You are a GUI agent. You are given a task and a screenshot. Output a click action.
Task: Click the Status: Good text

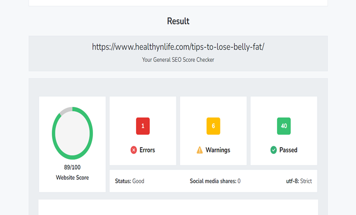[129, 181]
